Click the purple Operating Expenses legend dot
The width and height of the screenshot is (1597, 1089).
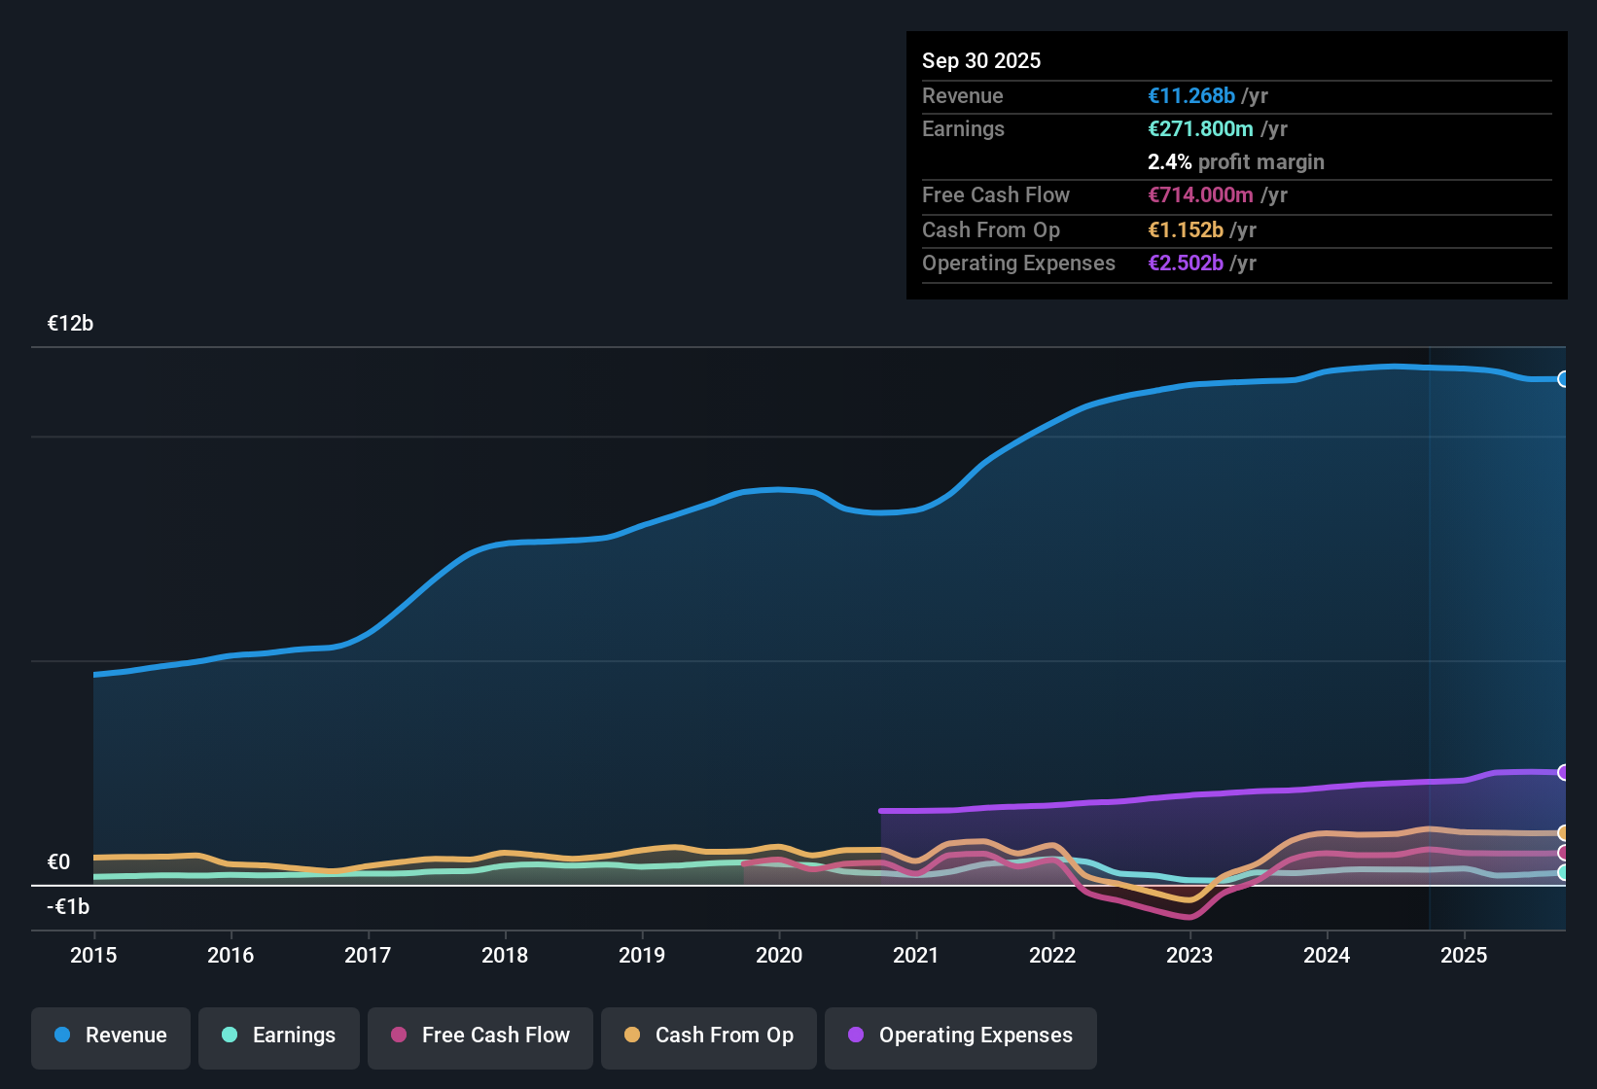coord(856,1036)
